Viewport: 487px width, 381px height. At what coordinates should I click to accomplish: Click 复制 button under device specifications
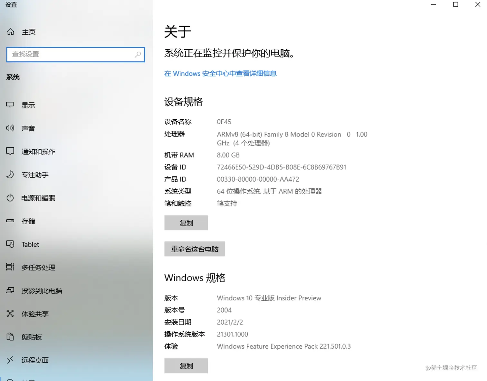pyautogui.click(x=186, y=223)
